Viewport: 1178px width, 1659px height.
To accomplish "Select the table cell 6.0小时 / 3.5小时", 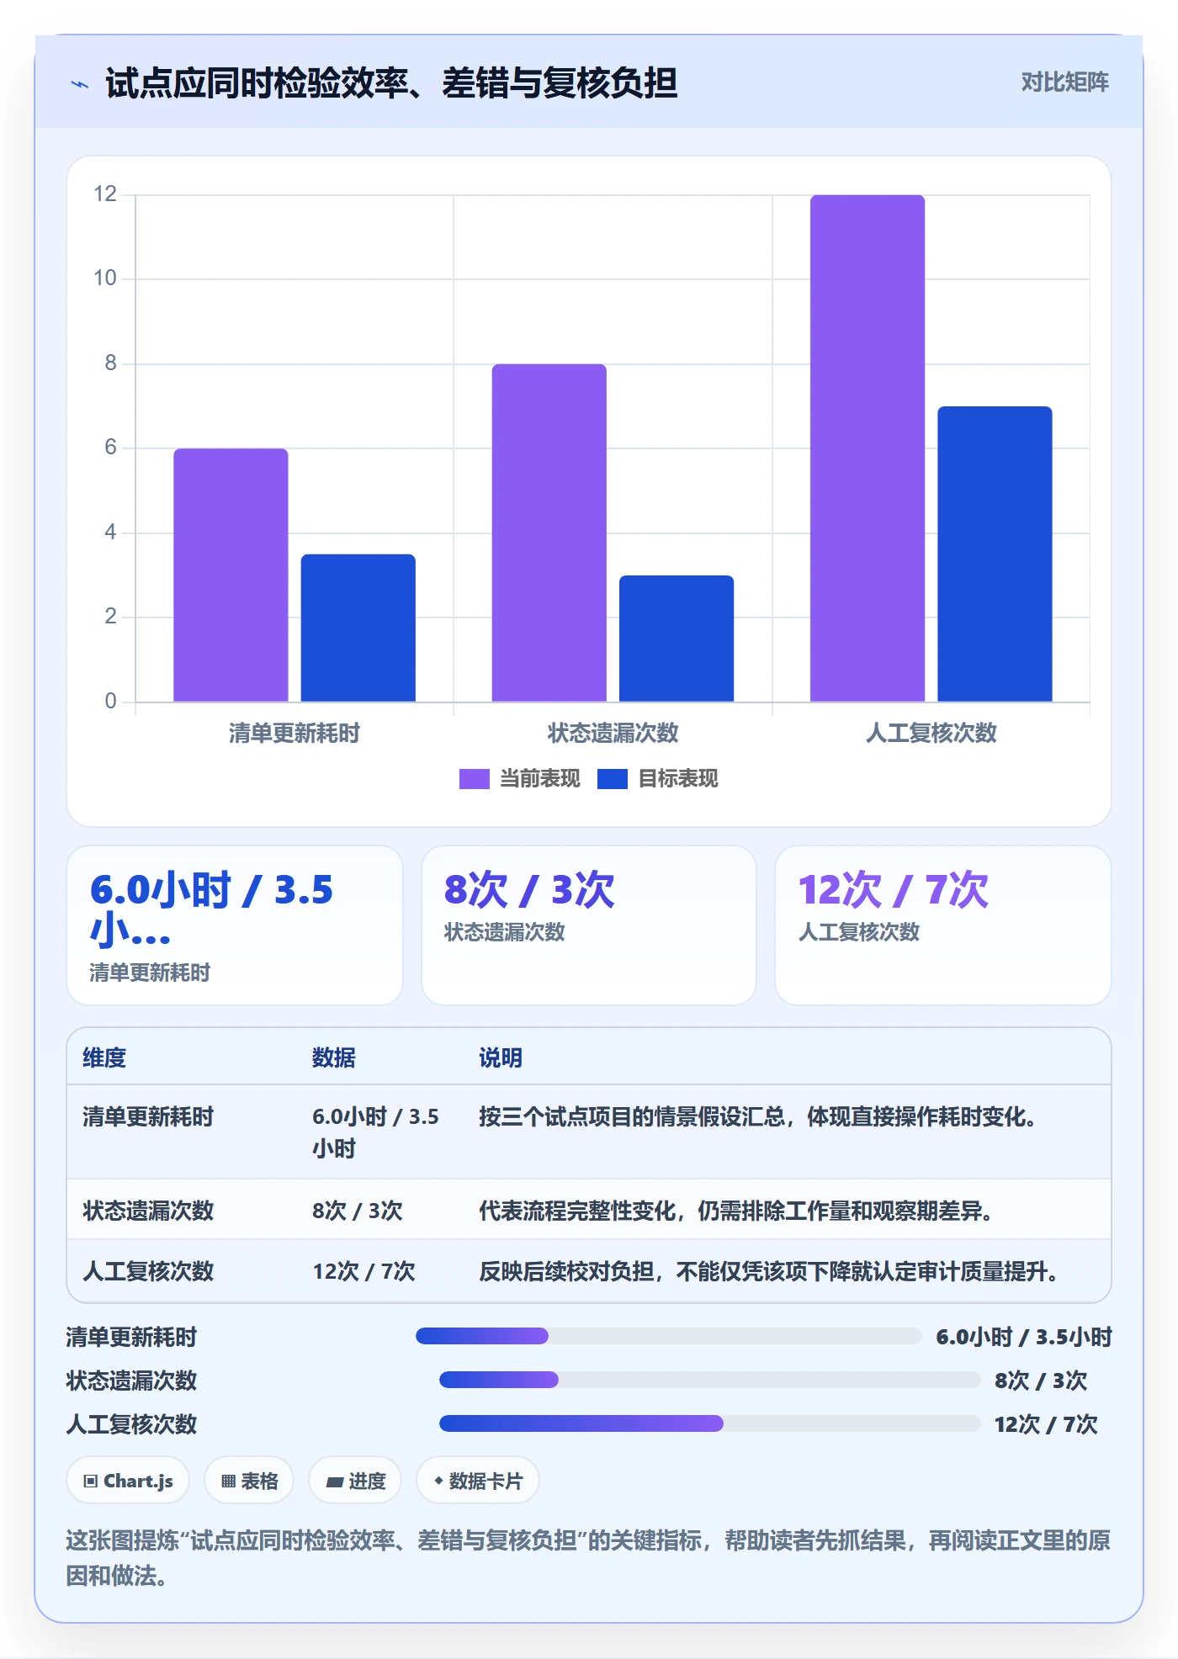I will 375,1132.
